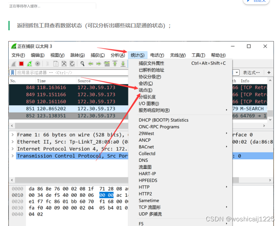Open the 无线(W) menu
Viewport: 280px width, 226px height.
point(178,55)
